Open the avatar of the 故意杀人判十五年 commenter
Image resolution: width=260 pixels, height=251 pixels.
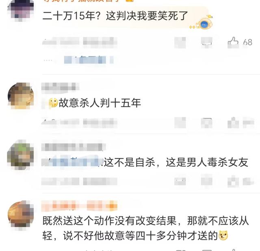[x=21, y=96]
